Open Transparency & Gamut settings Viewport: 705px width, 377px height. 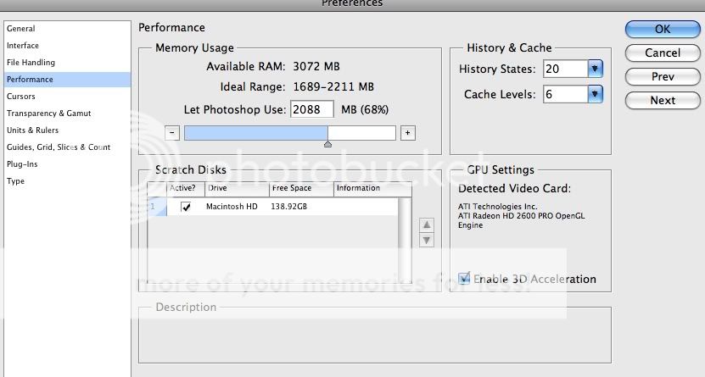(48, 114)
